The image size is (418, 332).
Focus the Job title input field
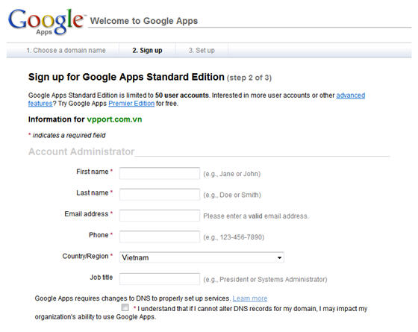point(160,279)
